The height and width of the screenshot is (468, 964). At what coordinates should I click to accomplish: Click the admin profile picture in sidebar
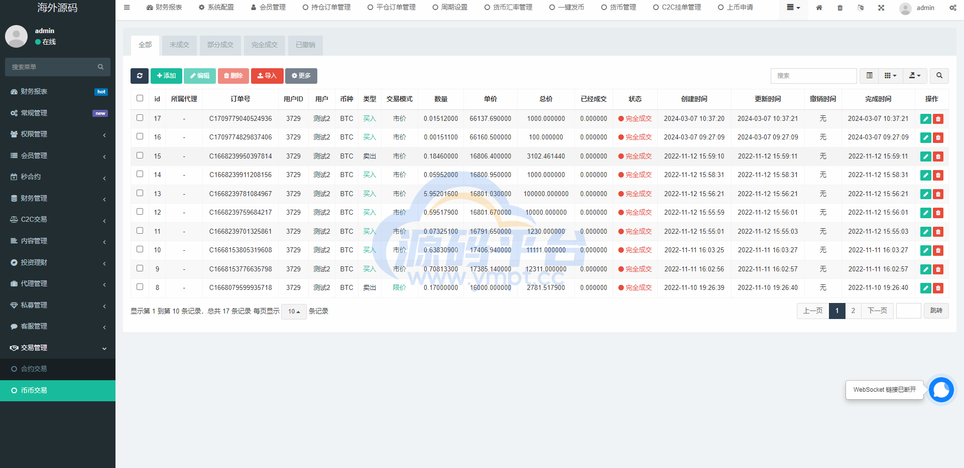pos(16,37)
